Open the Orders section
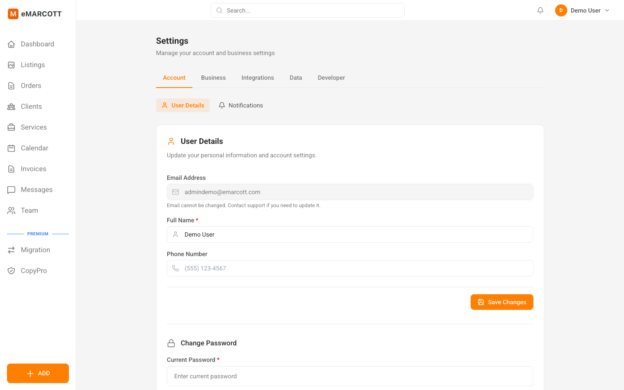Viewport: 624px width, 390px height. 30,85
